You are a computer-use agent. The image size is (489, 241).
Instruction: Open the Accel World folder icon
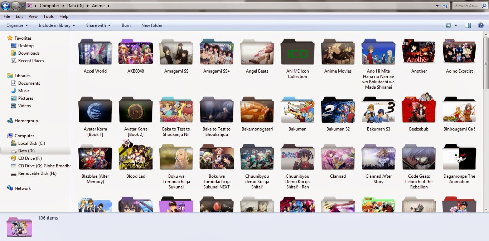click(x=95, y=52)
